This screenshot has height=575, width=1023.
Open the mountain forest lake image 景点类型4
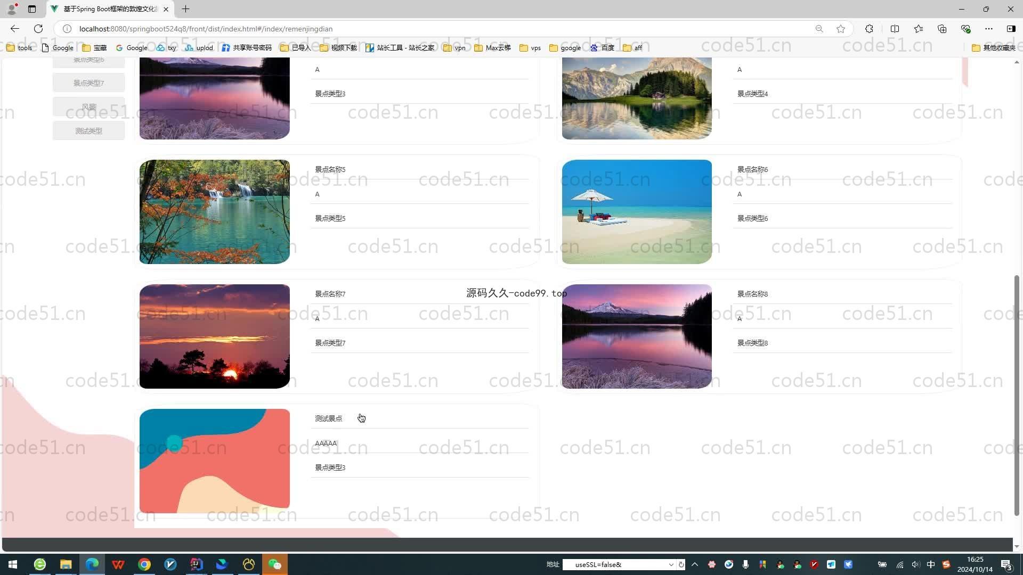(637, 98)
